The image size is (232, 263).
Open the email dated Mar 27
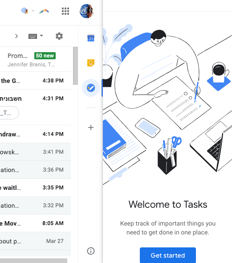pos(35,241)
